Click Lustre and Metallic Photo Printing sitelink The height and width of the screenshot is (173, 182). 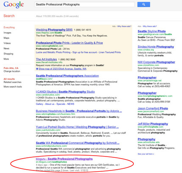click(x=53, y=52)
